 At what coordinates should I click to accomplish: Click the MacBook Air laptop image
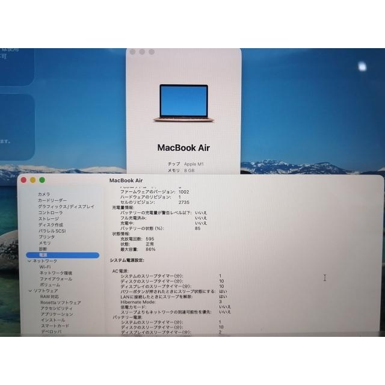183,103
